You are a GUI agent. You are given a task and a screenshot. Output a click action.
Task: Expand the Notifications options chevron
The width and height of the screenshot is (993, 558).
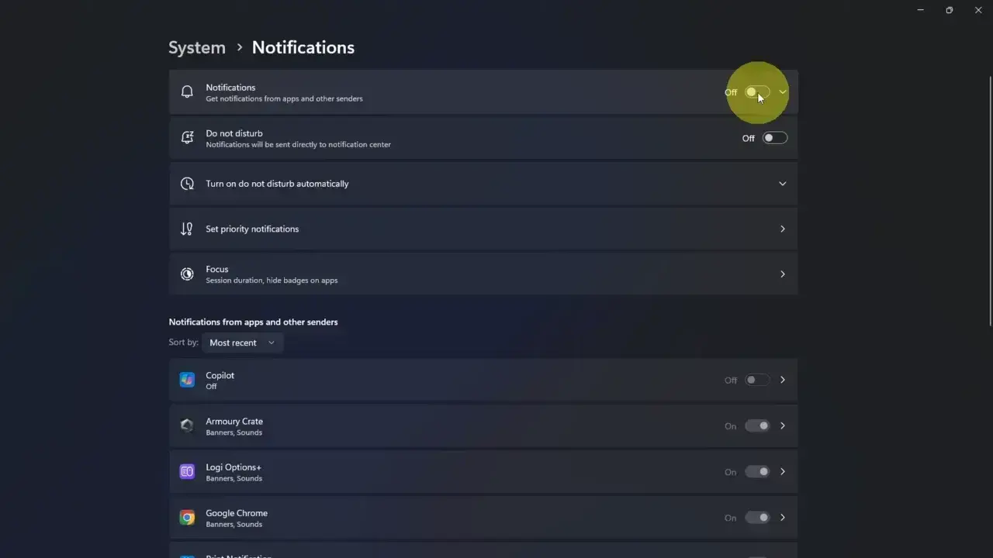click(783, 91)
